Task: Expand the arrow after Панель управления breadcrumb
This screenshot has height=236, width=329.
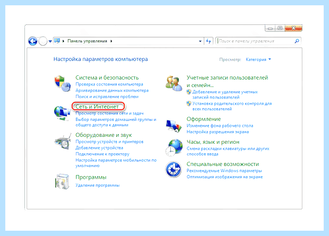Action: (111, 41)
